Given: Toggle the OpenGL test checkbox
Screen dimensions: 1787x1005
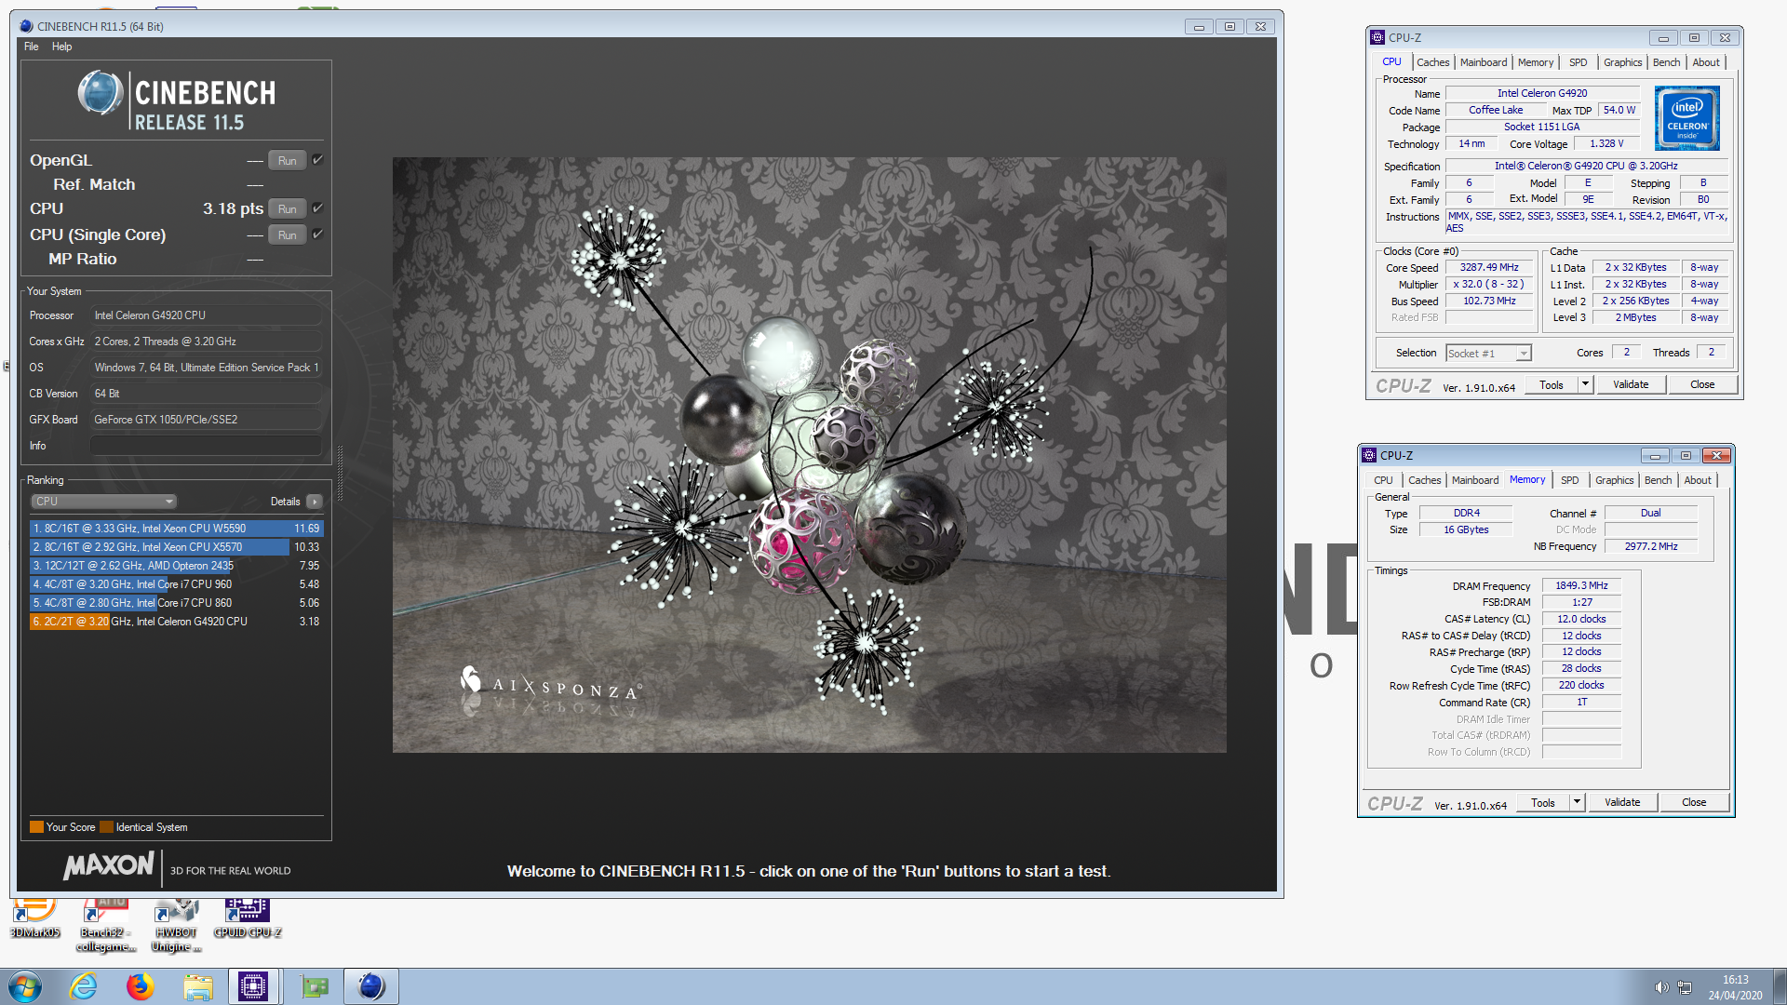Looking at the screenshot, I should coord(317,160).
